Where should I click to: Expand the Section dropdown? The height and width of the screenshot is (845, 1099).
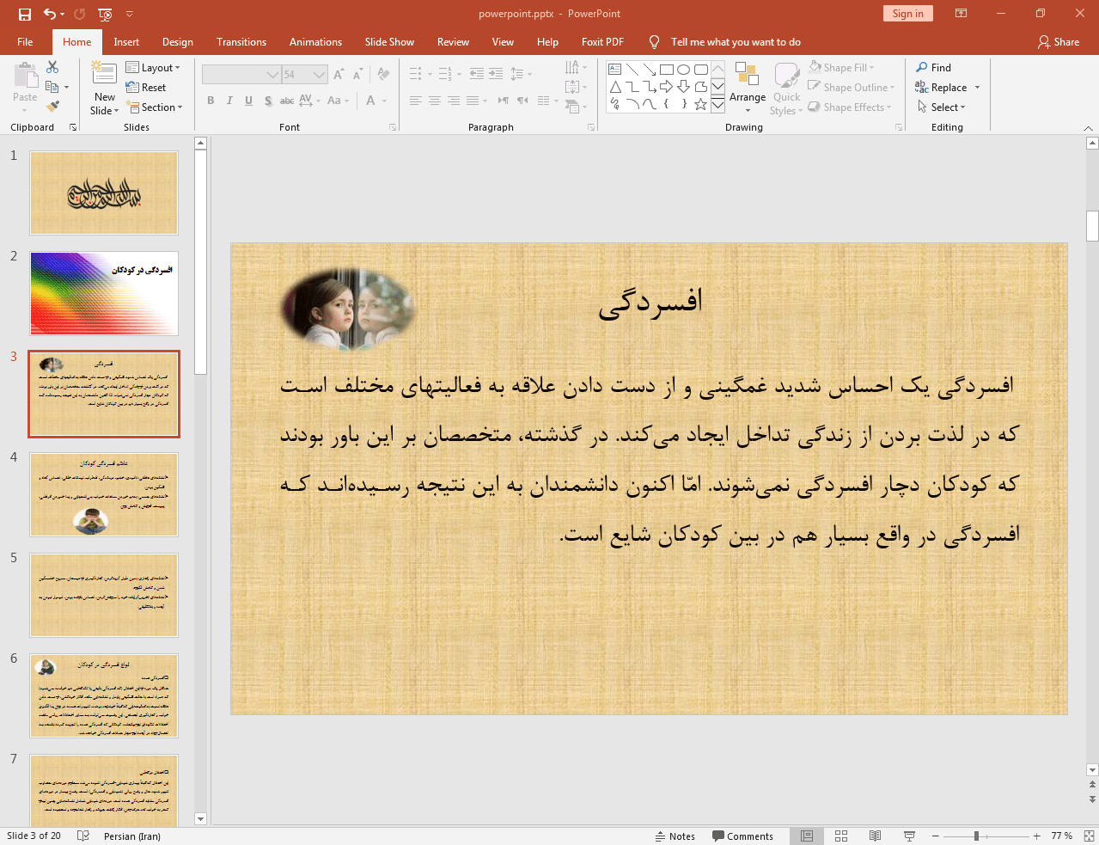[x=155, y=107]
